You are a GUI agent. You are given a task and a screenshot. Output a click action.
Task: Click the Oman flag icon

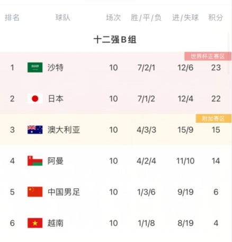[x=35, y=161]
